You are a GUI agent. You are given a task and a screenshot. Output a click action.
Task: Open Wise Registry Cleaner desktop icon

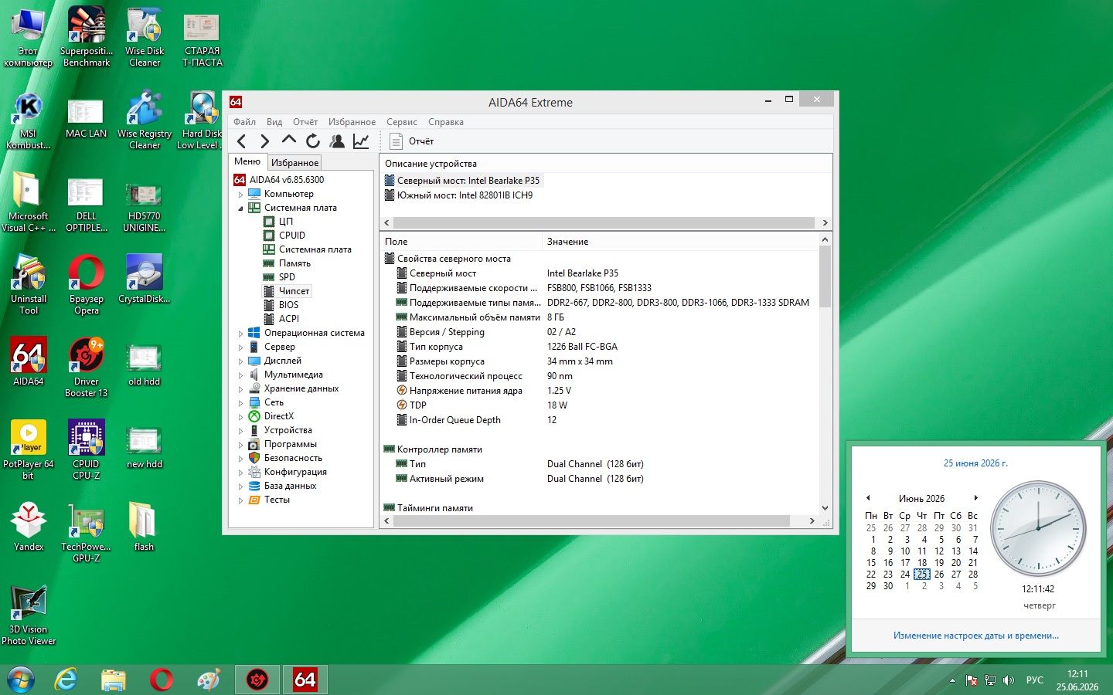(x=145, y=121)
